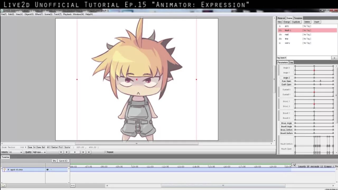The height and width of the screenshot is (190, 338).
Task: Click the Change scene button
Action: (x=287, y=22)
